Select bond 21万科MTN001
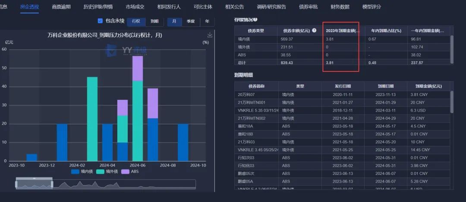Screen dimensions: 466x202 [x=251, y=103]
